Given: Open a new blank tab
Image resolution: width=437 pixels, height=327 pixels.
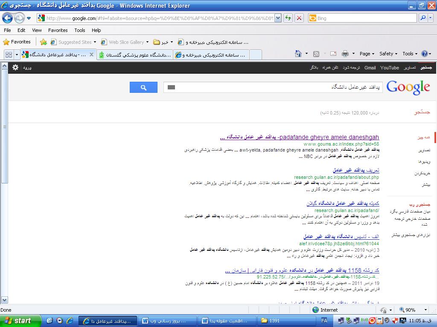Looking at the screenshot, I should point(256,55).
